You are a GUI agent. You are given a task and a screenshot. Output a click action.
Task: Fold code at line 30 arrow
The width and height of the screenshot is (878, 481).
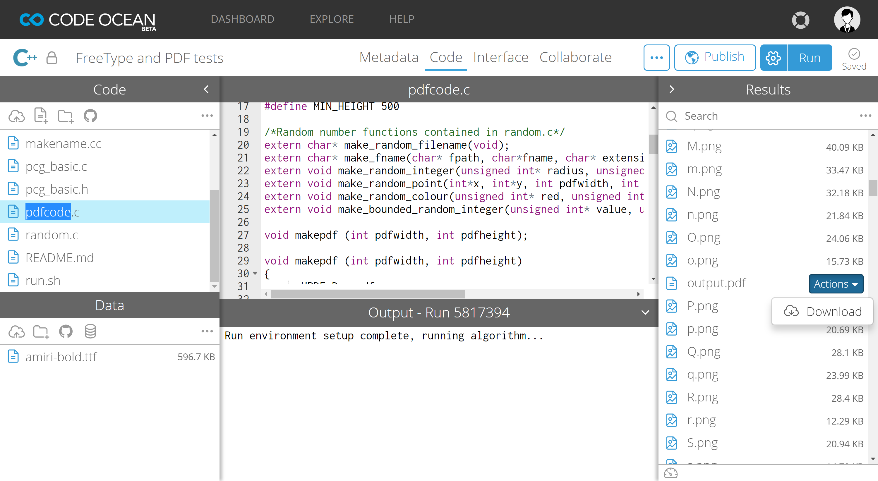click(x=255, y=273)
